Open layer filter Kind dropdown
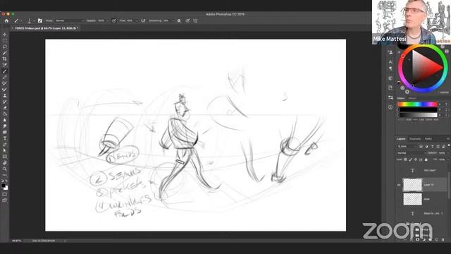 pos(407,146)
